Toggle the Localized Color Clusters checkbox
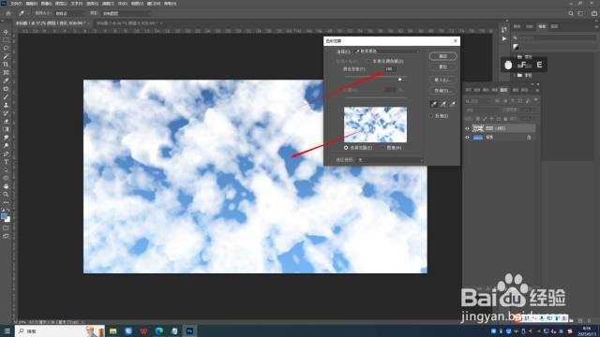The width and height of the screenshot is (600, 337). point(368,61)
